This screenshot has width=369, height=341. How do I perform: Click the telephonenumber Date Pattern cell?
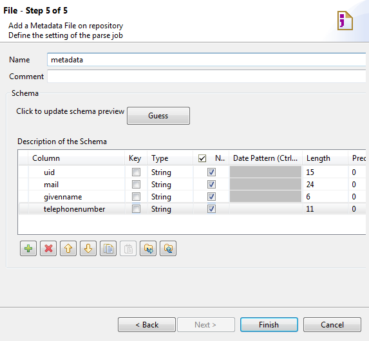[265, 209]
